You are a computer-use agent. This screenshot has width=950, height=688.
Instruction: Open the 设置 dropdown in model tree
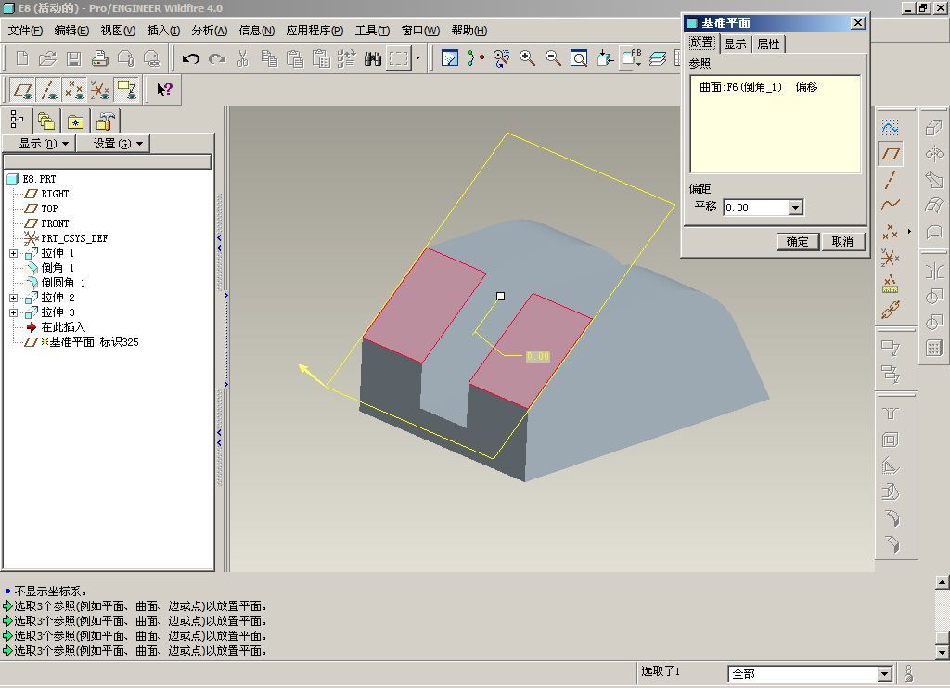pos(112,144)
